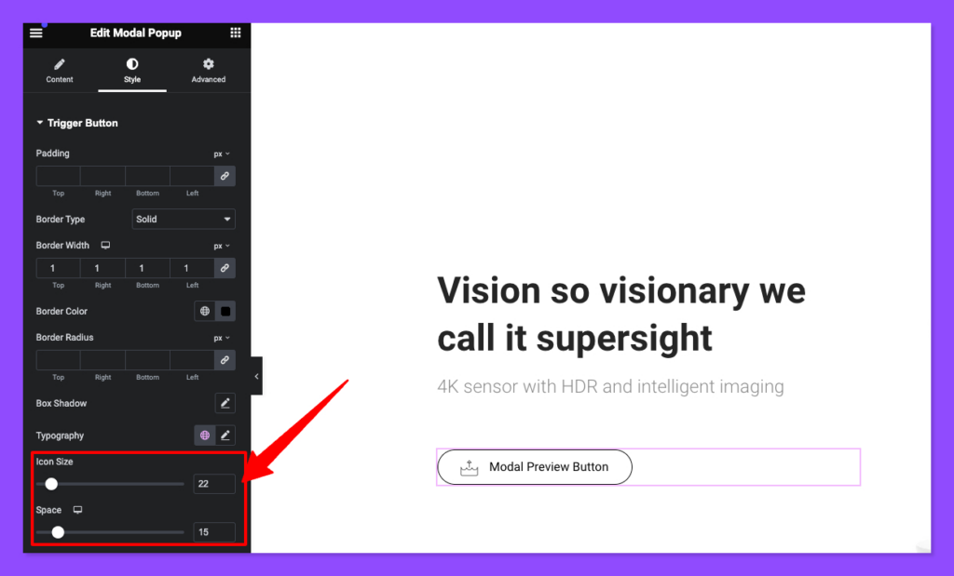
Task: Switch to the Content tab
Action: 60,71
